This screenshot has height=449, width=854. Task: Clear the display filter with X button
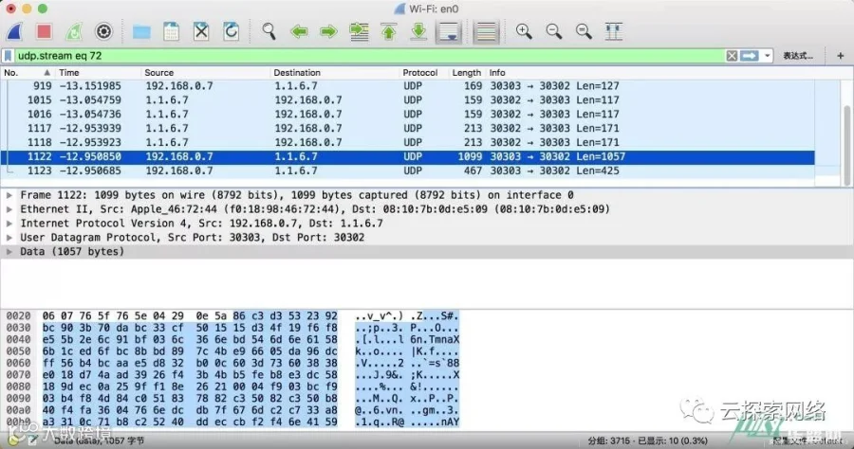click(732, 56)
